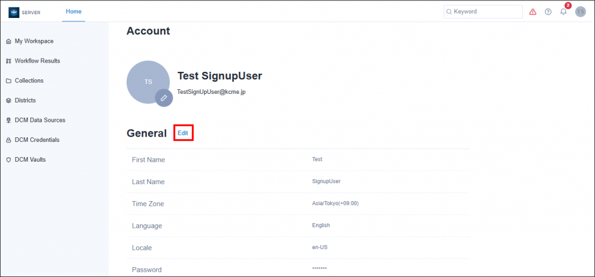The width and height of the screenshot is (595, 277).
Task: Click the Time Zone row value
Action: coord(335,203)
